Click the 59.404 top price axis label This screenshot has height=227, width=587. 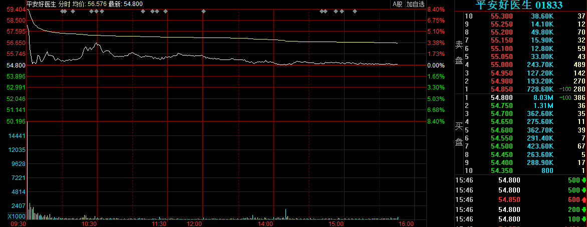click(16, 9)
